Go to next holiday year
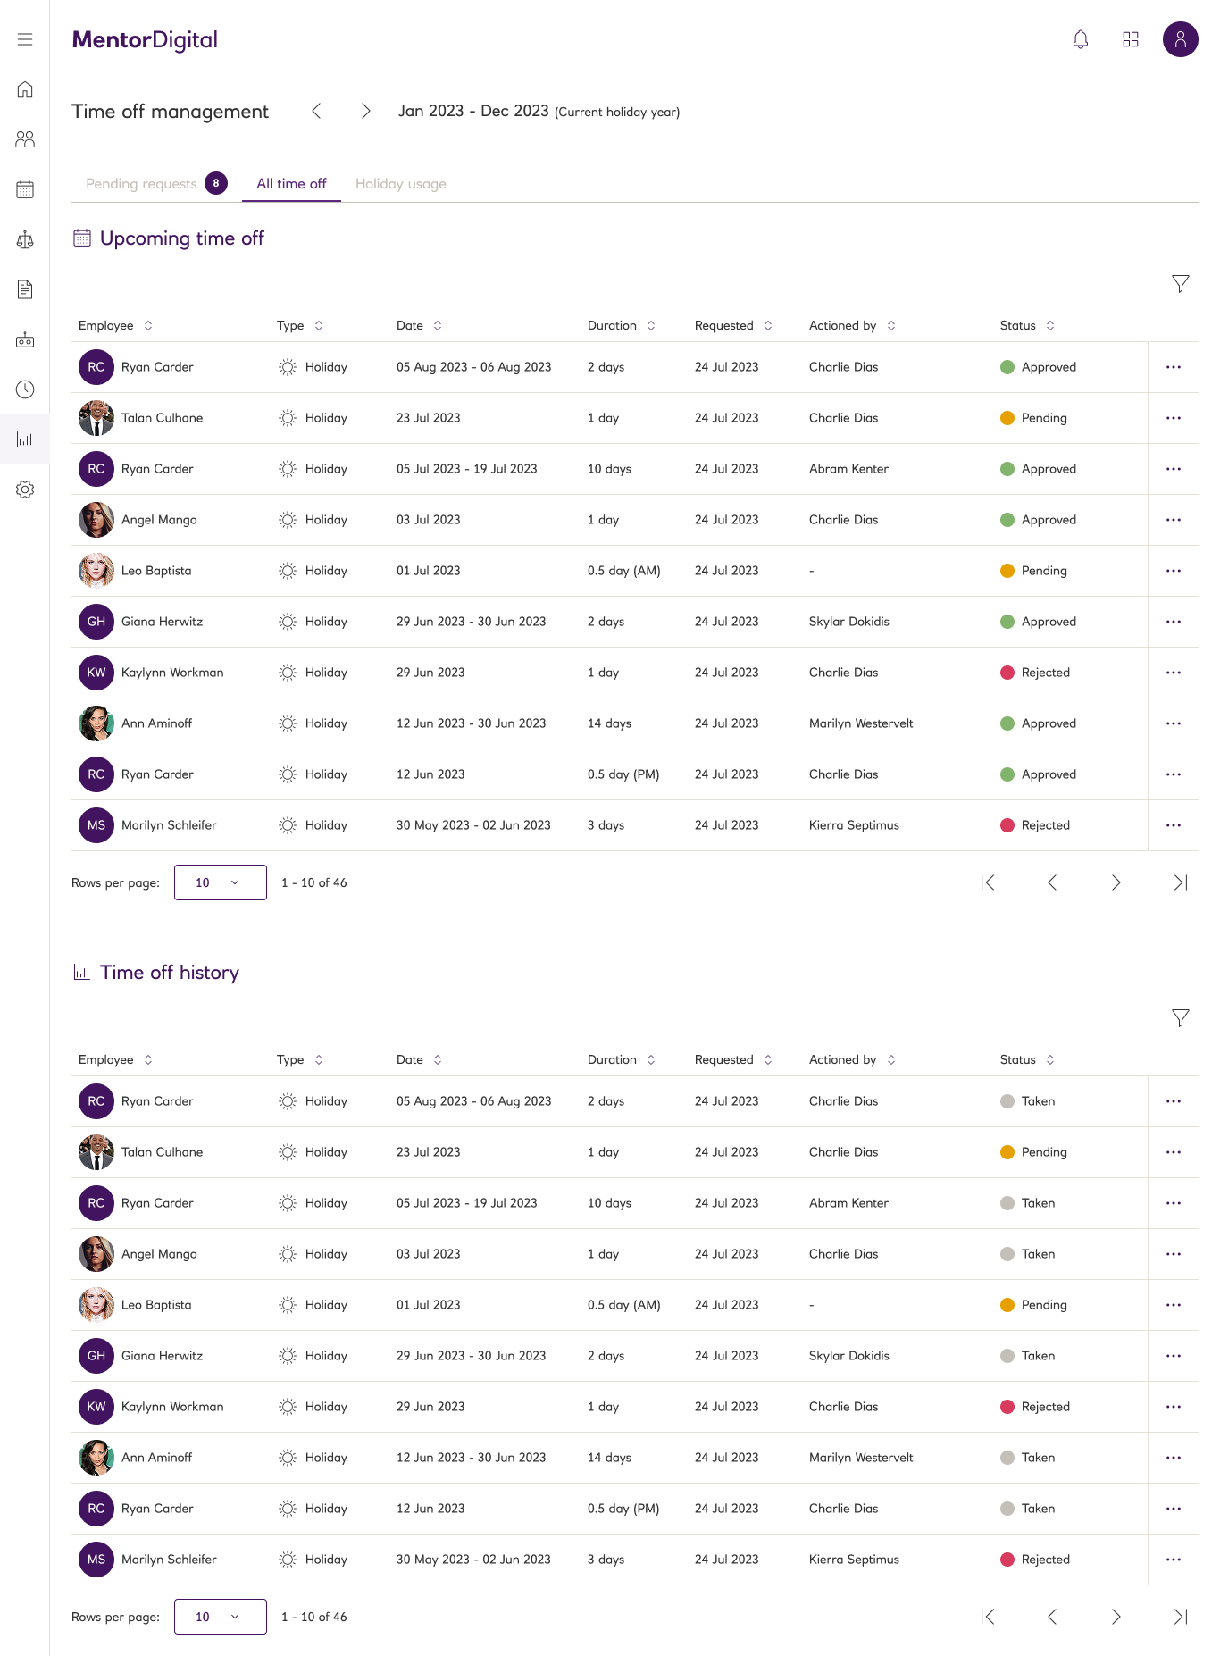This screenshot has width=1220, height=1656. click(x=366, y=111)
